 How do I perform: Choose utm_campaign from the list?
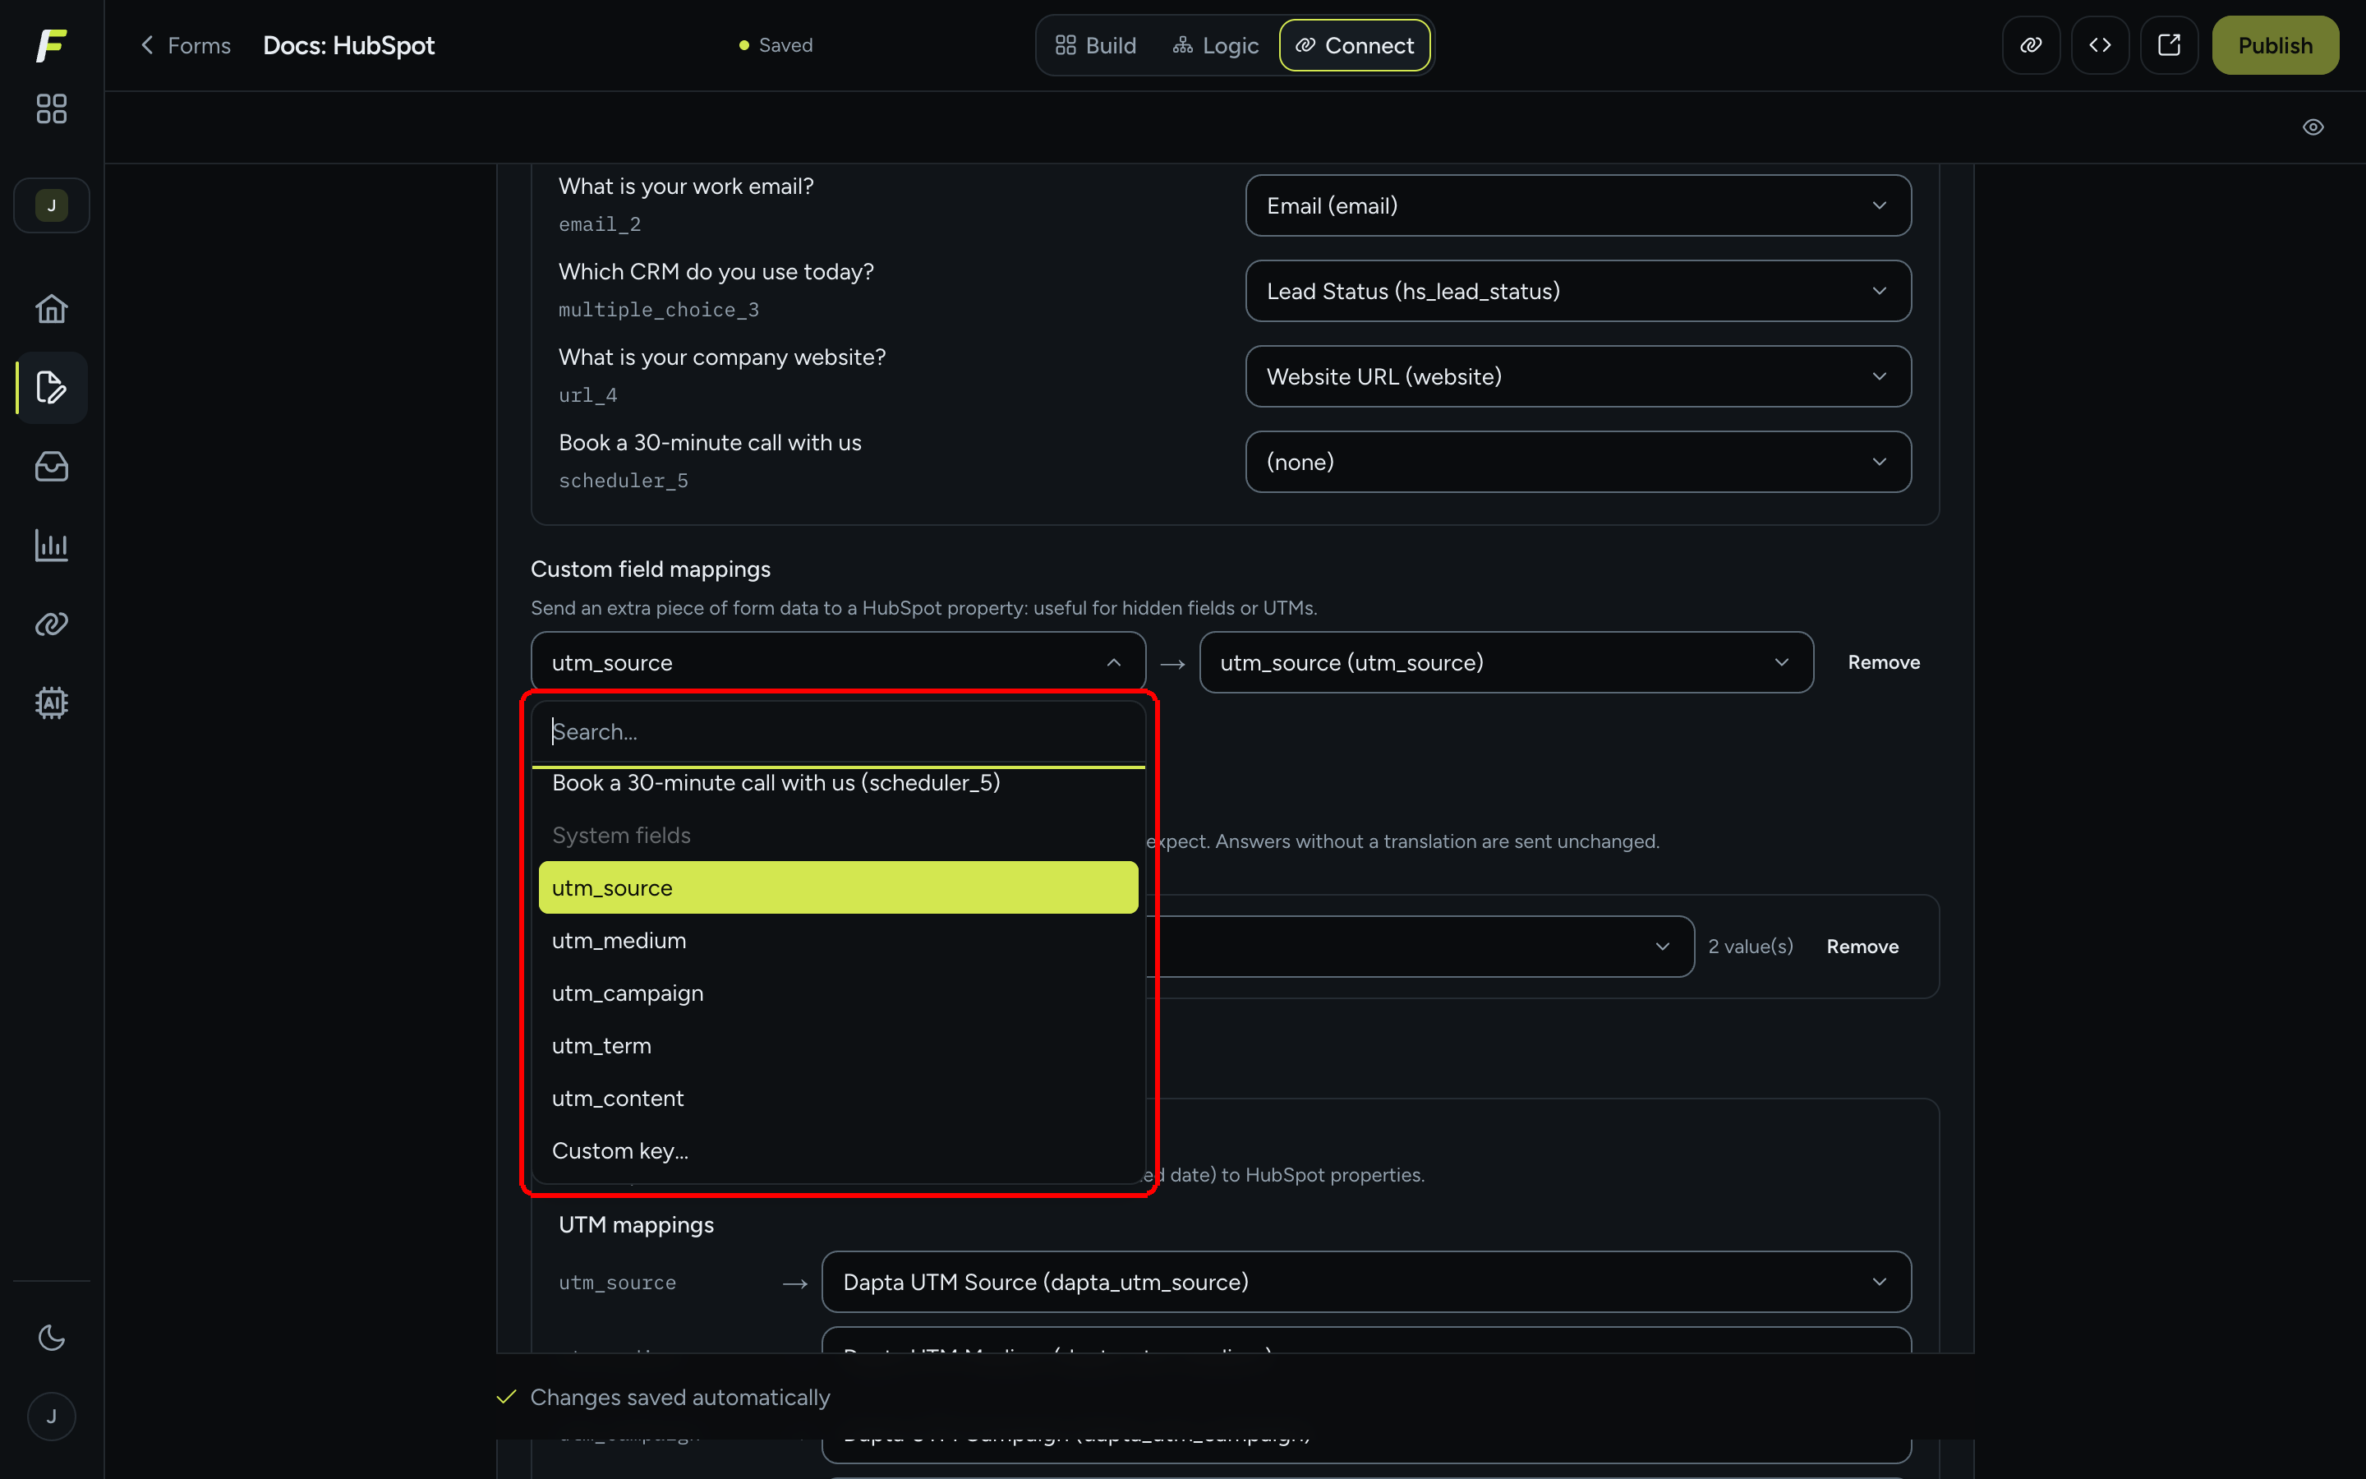[838, 993]
